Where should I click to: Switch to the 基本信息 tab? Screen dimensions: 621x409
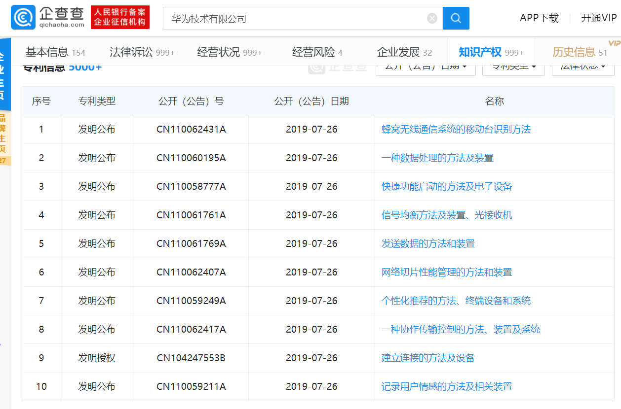(x=55, y=52)
